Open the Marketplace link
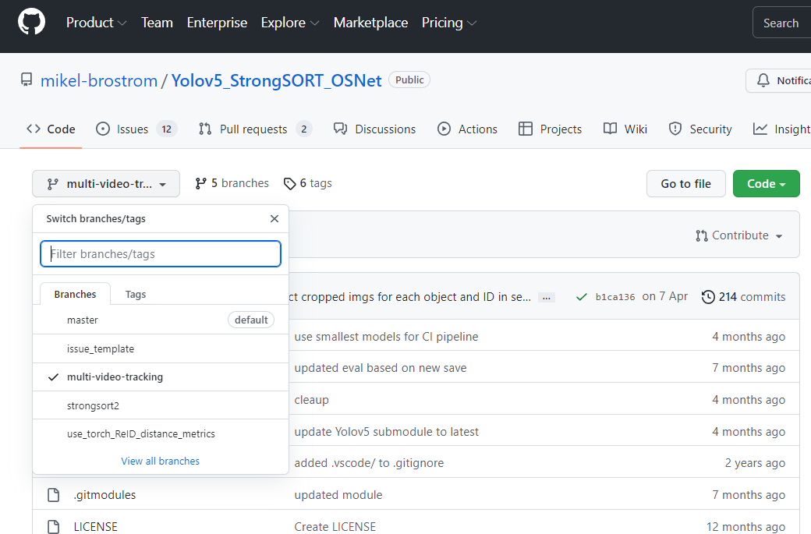 370,23
